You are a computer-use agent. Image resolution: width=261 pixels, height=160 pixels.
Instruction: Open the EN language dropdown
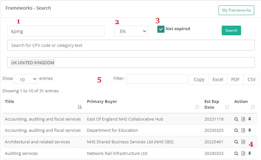coord(131,31)
